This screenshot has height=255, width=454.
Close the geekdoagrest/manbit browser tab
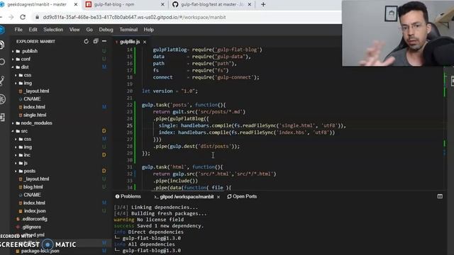76,4
